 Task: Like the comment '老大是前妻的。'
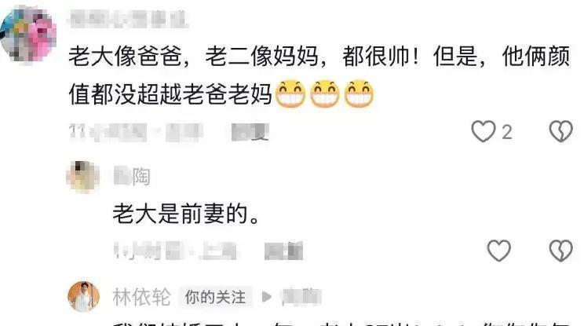tap(499, 251)
